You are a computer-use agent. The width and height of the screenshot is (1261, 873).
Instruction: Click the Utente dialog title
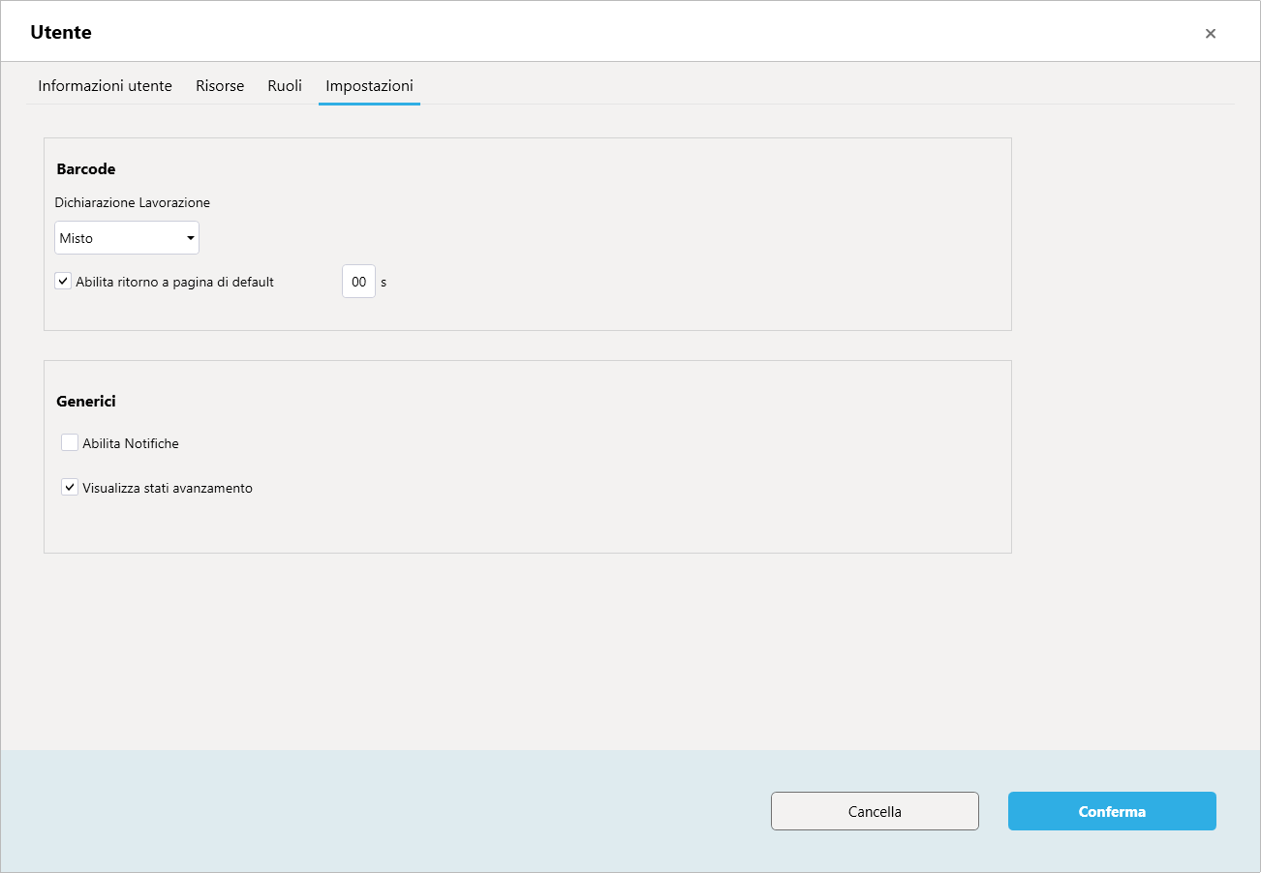coord(61,32)
